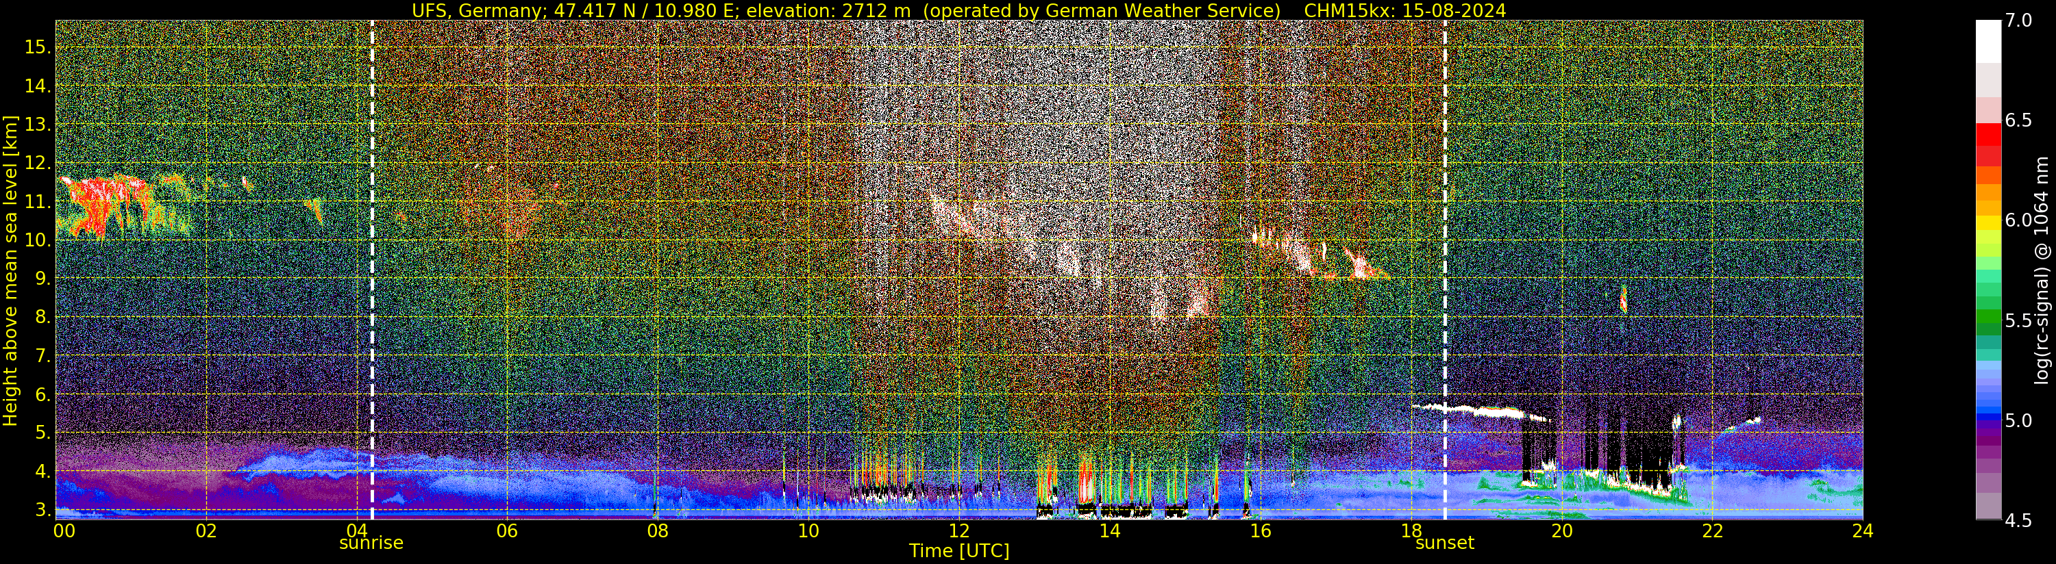Click the time axis tick '24'
The image size is (2056, 564).
(1862, 531)
